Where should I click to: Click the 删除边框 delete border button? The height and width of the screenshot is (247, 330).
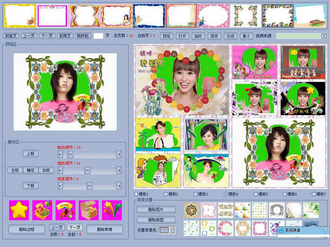(x=27, y=230)
